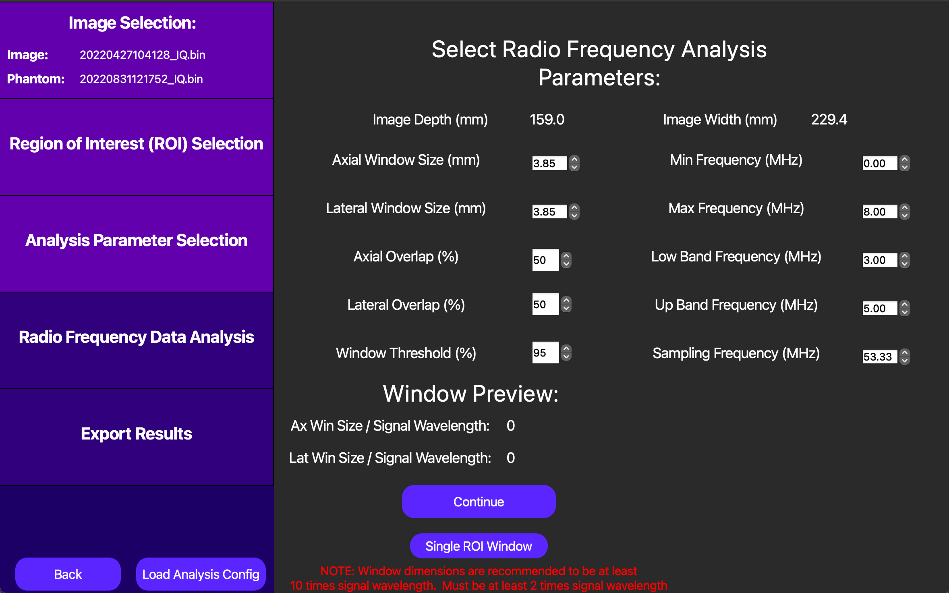Decrease Window Threshold with down arrow
This screenshot has width=949, height=593.
pyautogui.click(x=566, y=356)
